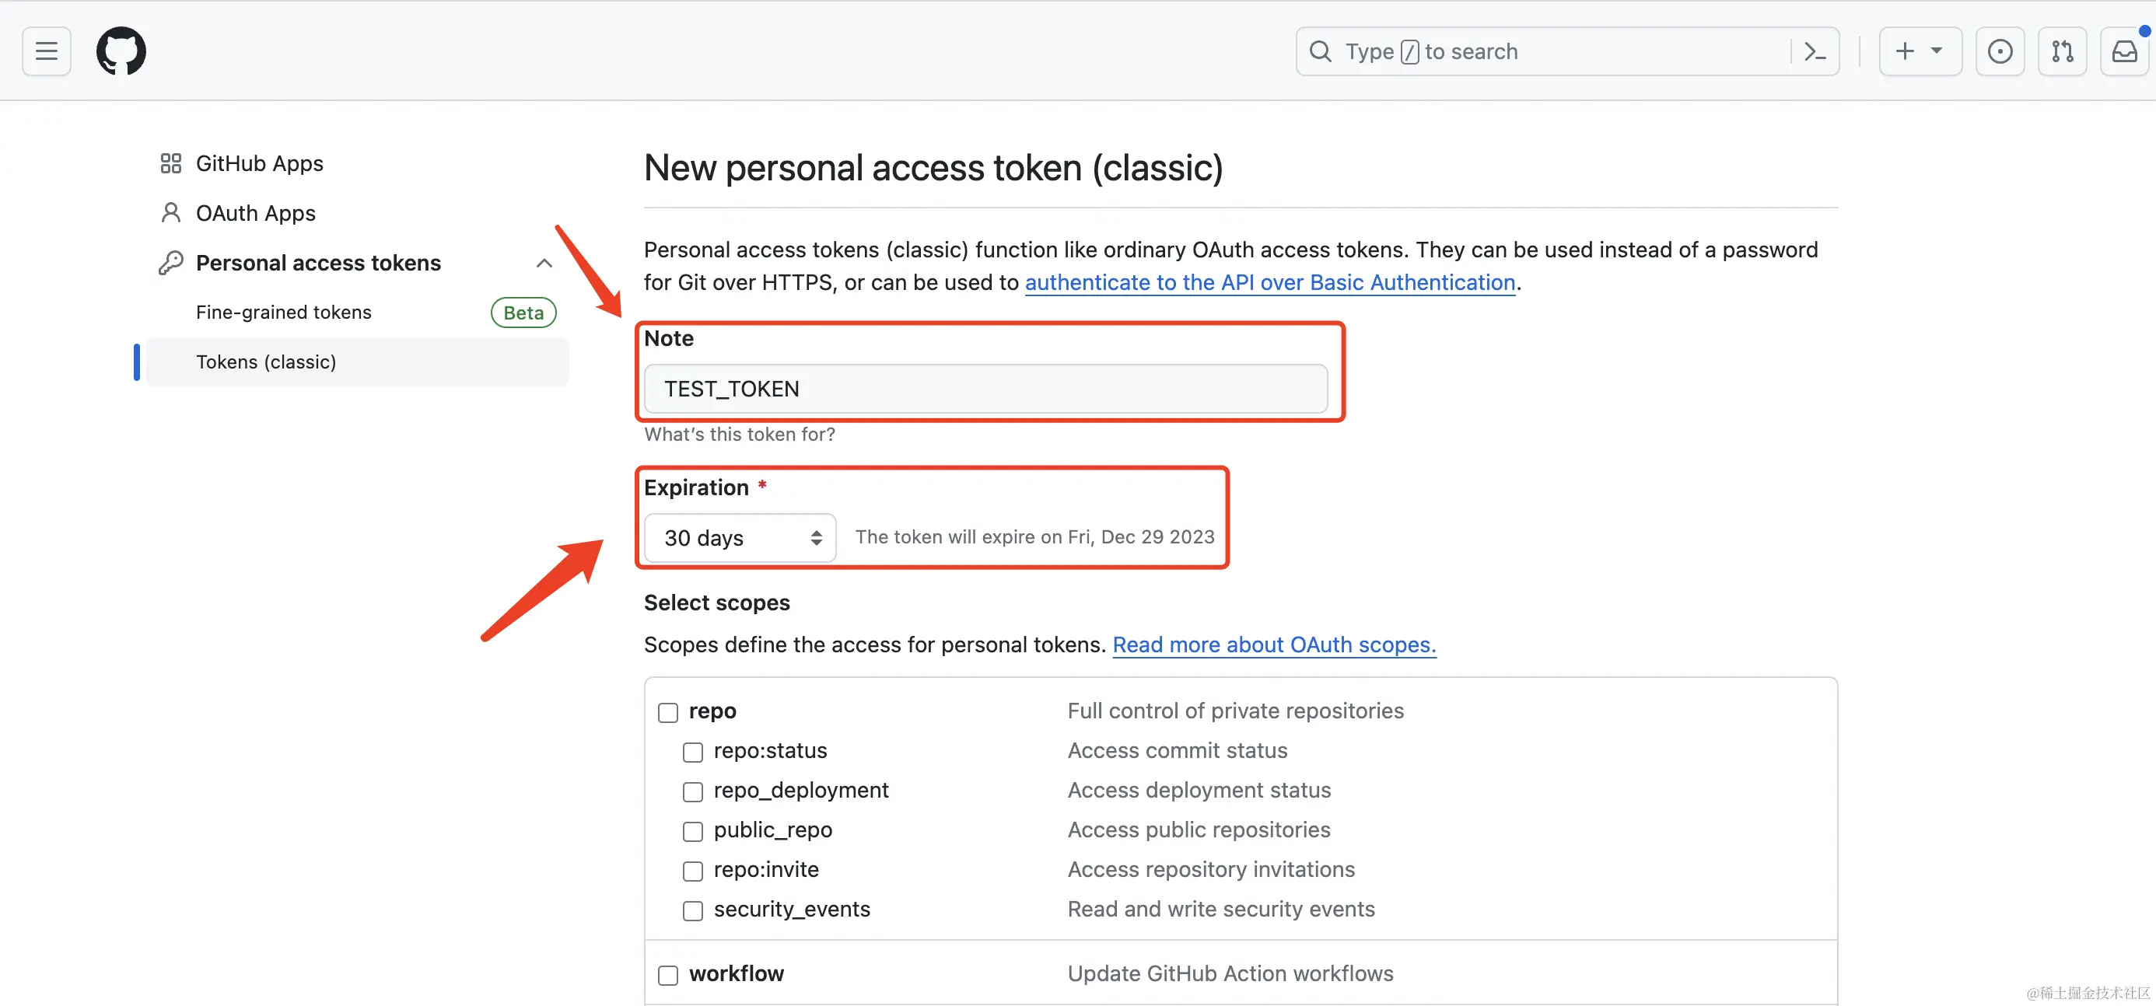Open the hamburger navigation menu
The width and height of the screenshot is (2156, 1006).
[46, 52]
